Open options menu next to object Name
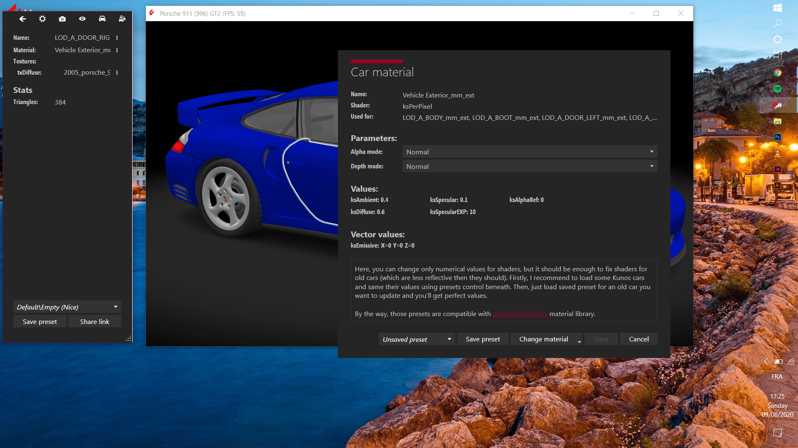 117,38
